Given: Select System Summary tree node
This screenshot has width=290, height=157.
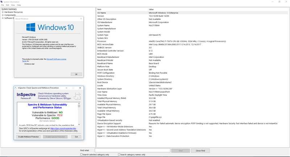Looking at the screenshot, I should (x=9, y=9).
